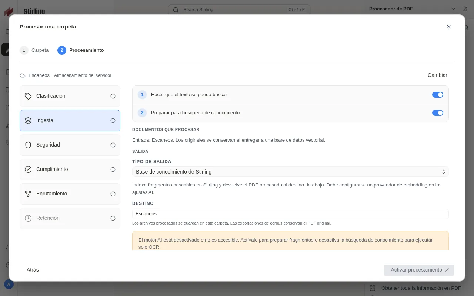Screen dimensions: 474x296
Task: Click the Cumplimiento checkmark circle icon
Action: (28, 169)
